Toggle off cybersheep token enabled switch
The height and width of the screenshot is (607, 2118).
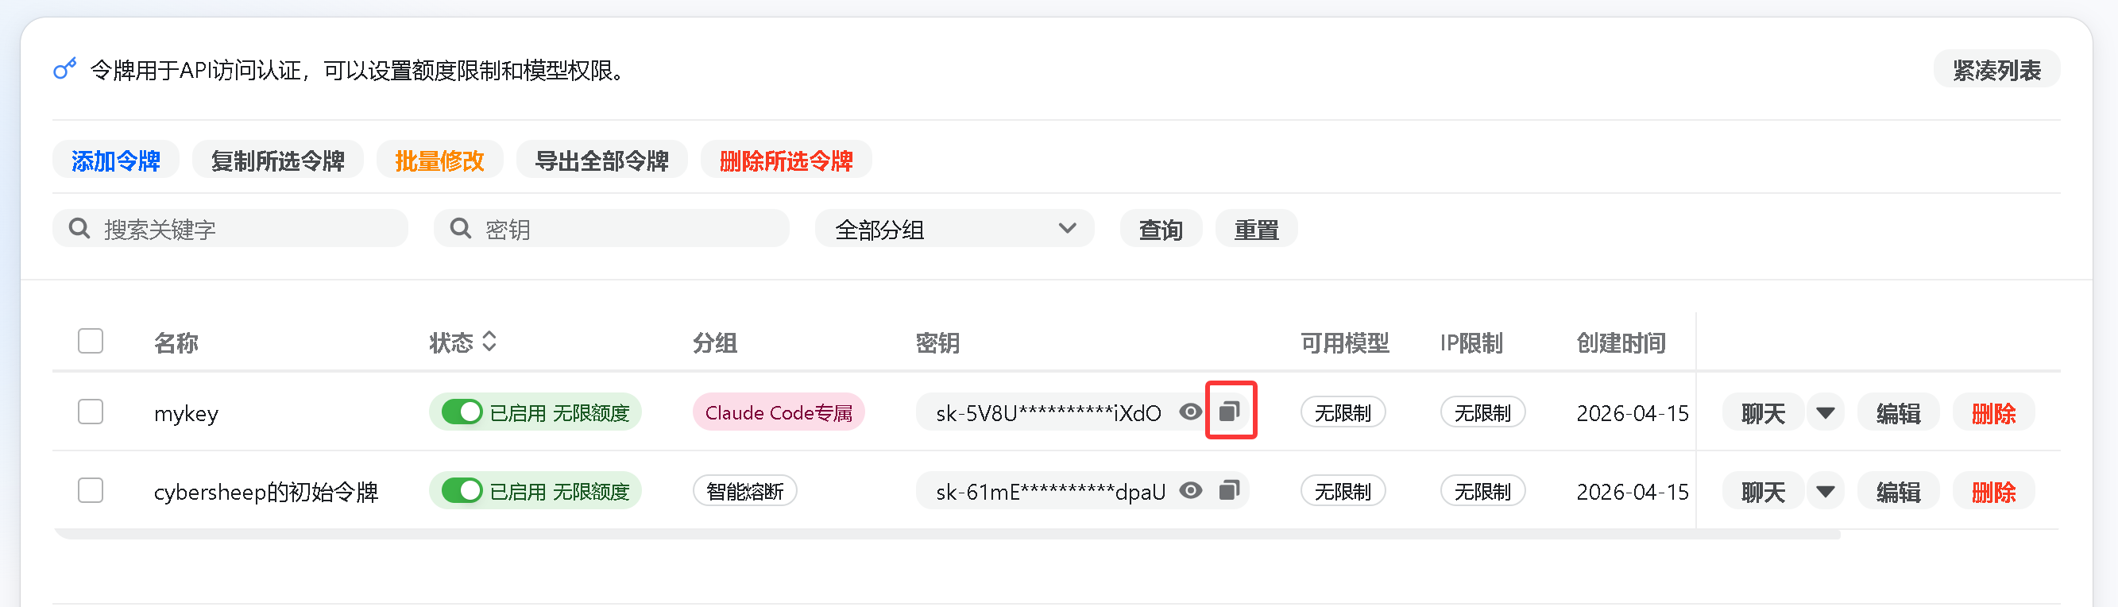(x=462, y=490)
